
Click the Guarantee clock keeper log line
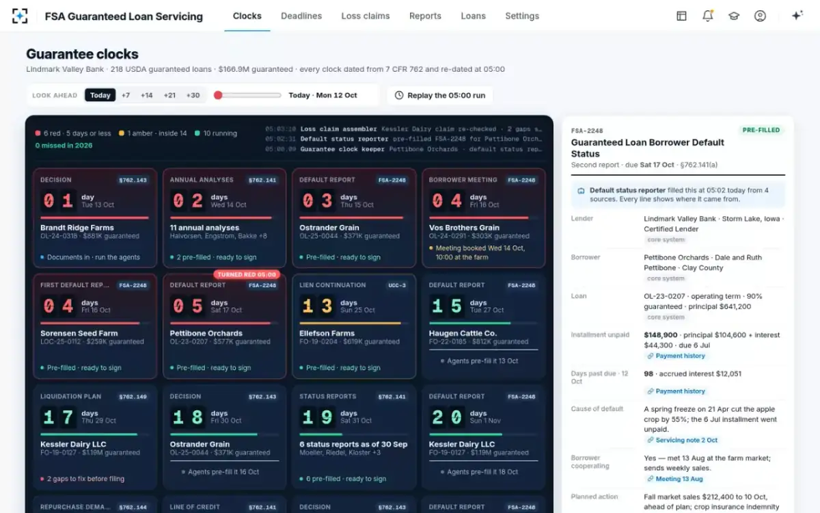(x=404, y=148)
